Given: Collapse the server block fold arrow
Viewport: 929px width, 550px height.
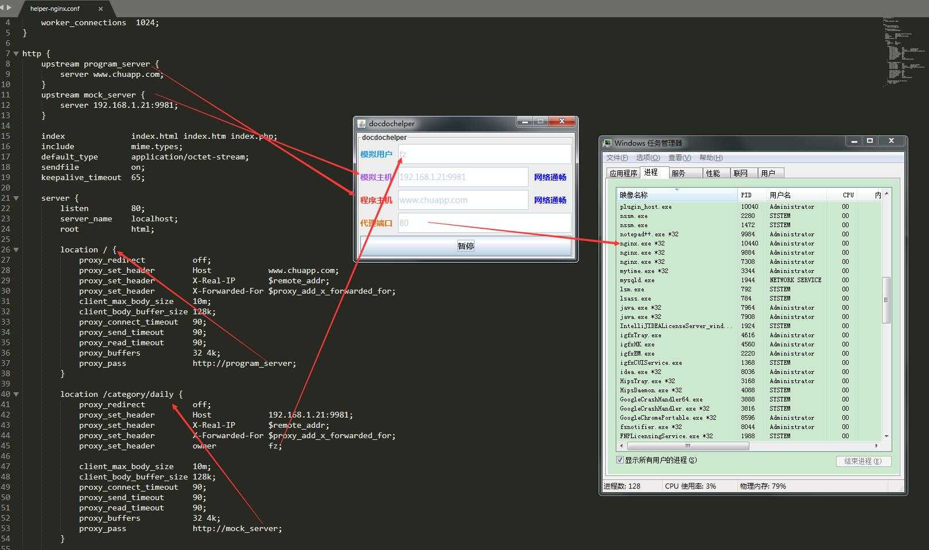Looking at the screenshot, I should [x=16, y=198].
